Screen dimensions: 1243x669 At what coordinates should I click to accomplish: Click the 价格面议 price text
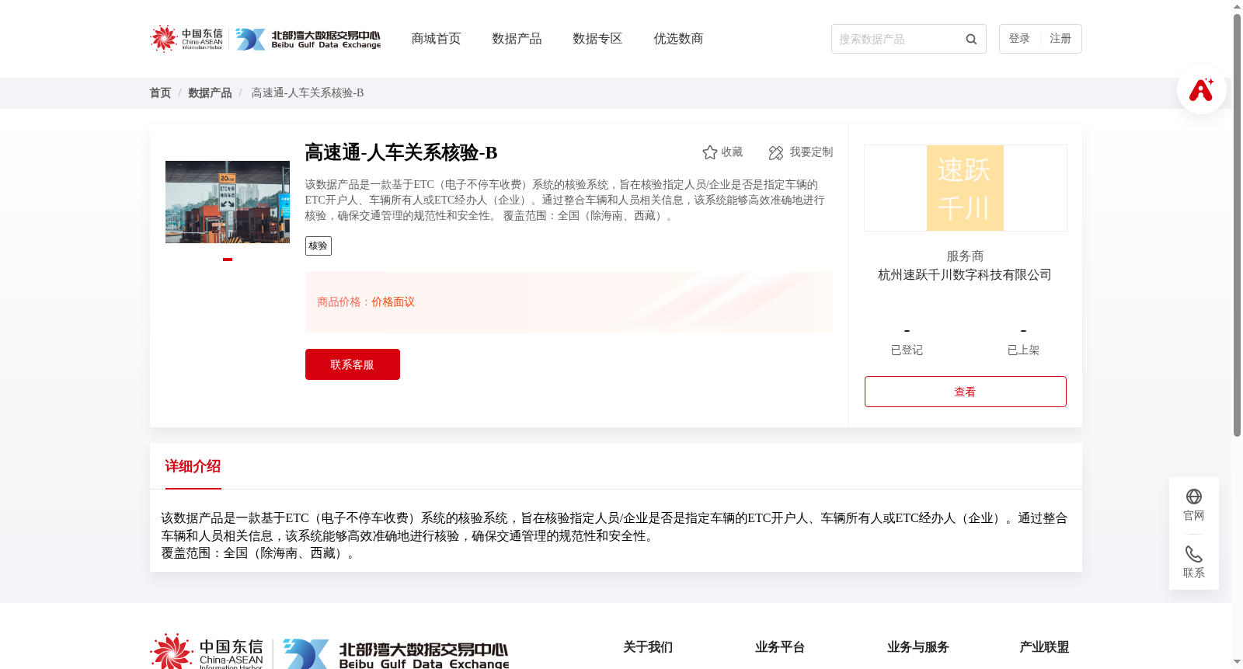click(x=393, y=302)
